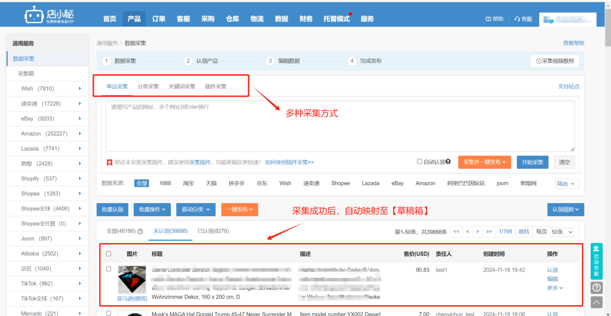Expand the 批量操作 dropdown
This screenshot has width=611, height=316.
(152, 209)
